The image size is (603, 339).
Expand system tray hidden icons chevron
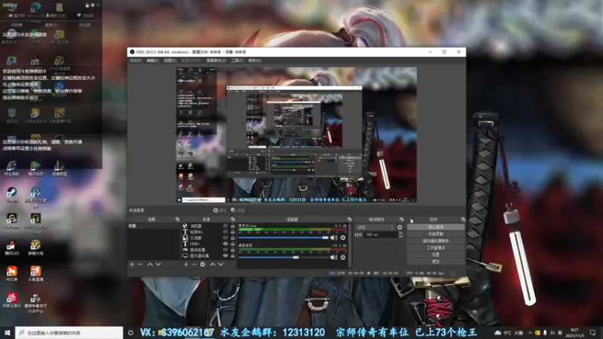530,332
